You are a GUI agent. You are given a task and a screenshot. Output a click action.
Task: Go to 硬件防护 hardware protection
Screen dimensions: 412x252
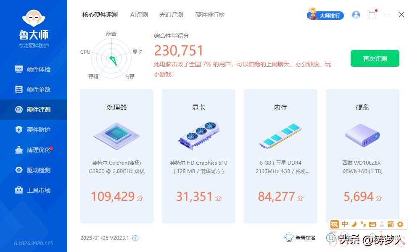coord(33,130)
